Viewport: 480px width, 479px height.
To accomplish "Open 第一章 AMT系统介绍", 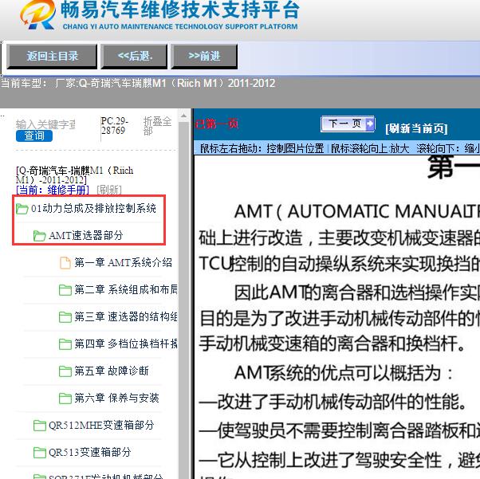I will [x=123, y=262].
